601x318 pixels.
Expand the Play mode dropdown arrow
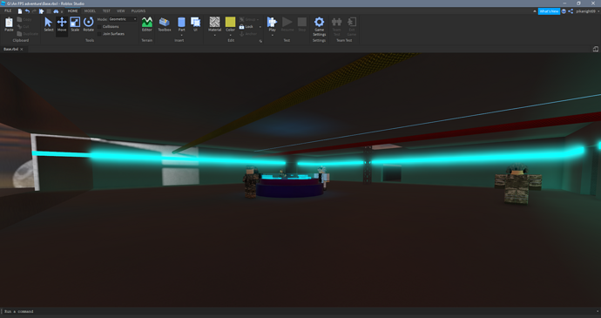272,35
